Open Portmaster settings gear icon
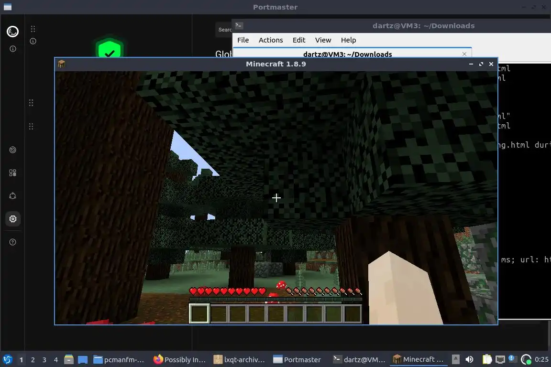Screen dimensions: 551x367 12,219
